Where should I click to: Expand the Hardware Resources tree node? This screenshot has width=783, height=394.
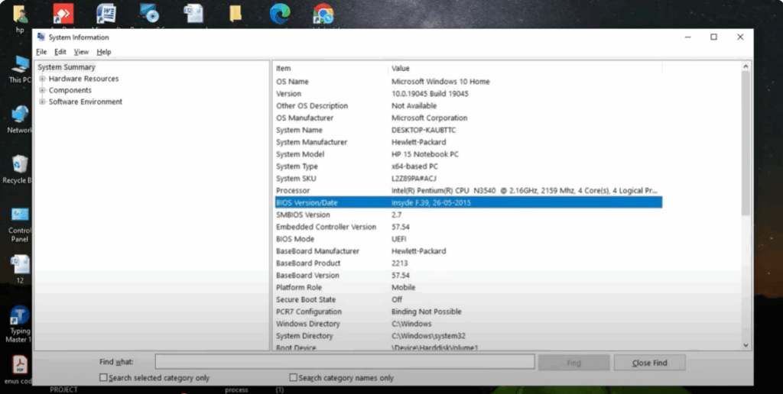(x=43, y=79)
